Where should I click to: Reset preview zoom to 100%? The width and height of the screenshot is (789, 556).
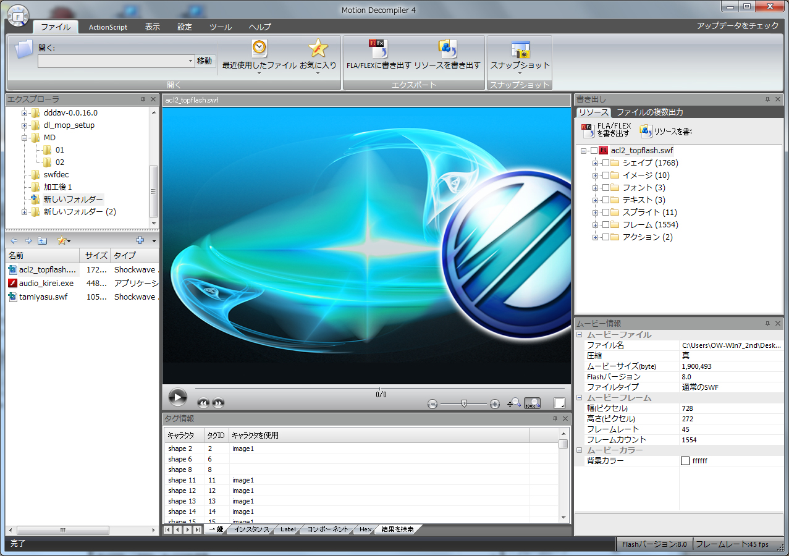point(532,403)
